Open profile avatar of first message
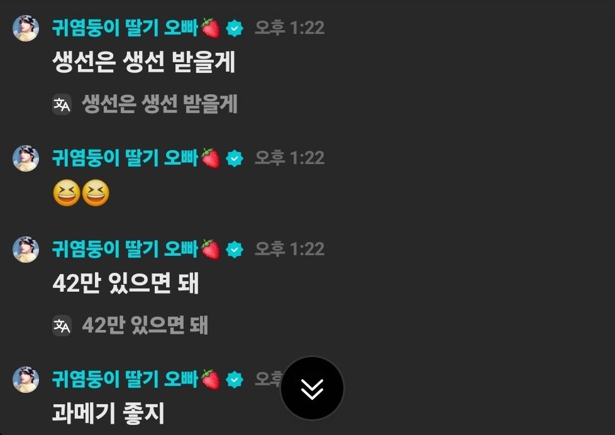 [x=26, y=28]
